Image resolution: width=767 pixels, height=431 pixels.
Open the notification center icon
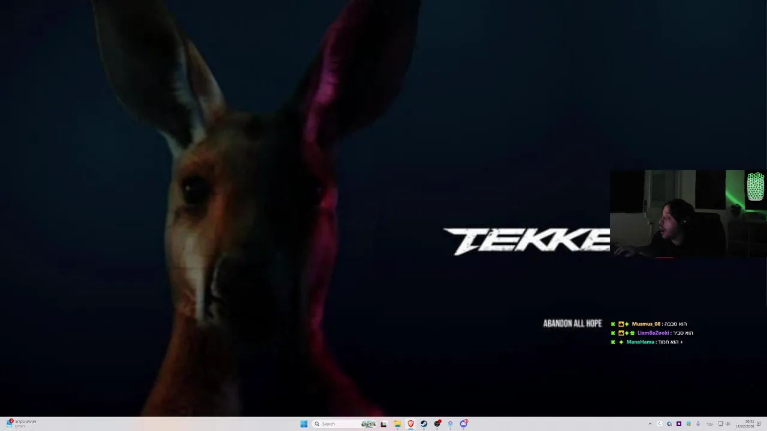click(759, 424)
